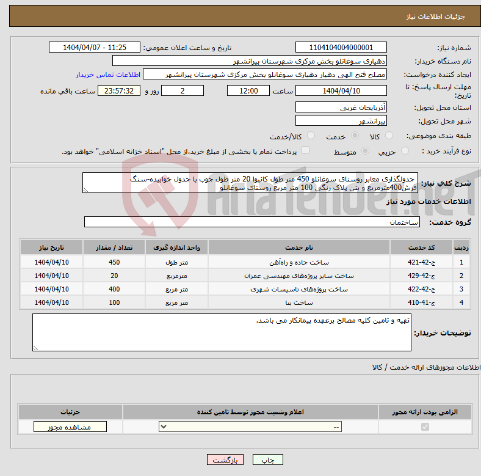Click the deadline hour field 12:00
The image size is (481, 476).
248,90
